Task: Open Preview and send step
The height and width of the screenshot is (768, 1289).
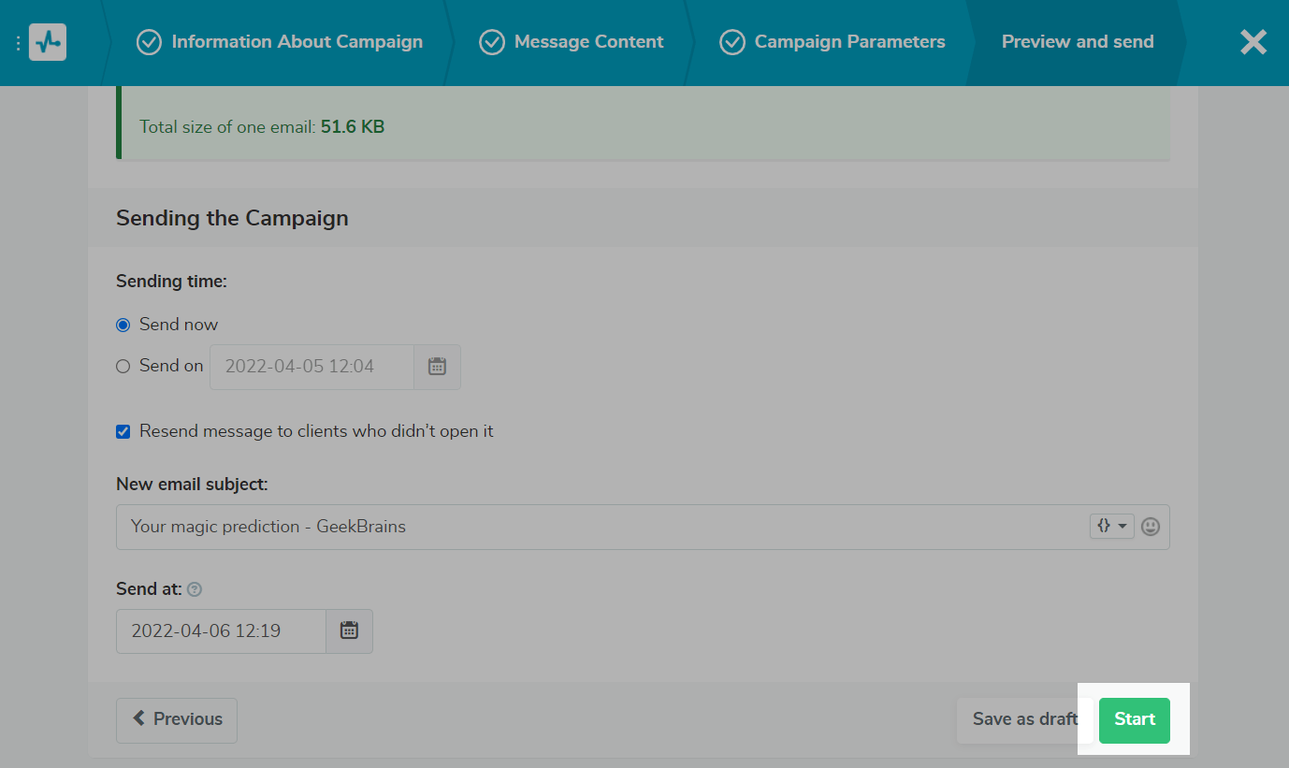Action: (x=1077, y=42)
